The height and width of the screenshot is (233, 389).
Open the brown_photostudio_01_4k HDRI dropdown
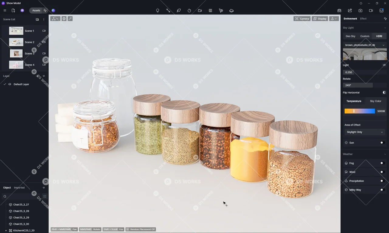point(365,45)
